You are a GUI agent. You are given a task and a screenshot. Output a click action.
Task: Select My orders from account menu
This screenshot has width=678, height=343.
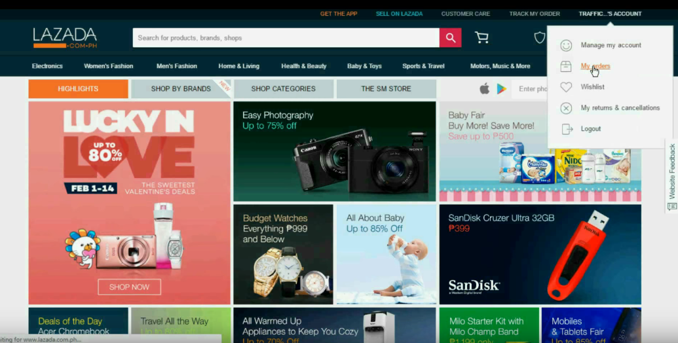595,66
